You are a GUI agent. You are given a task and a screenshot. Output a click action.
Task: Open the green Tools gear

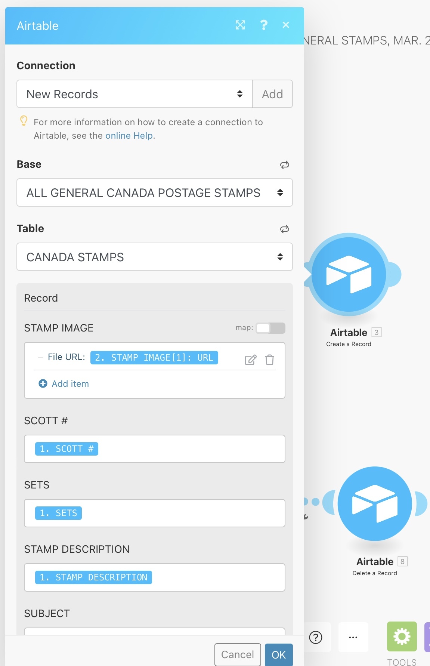[x=402, y=636]
